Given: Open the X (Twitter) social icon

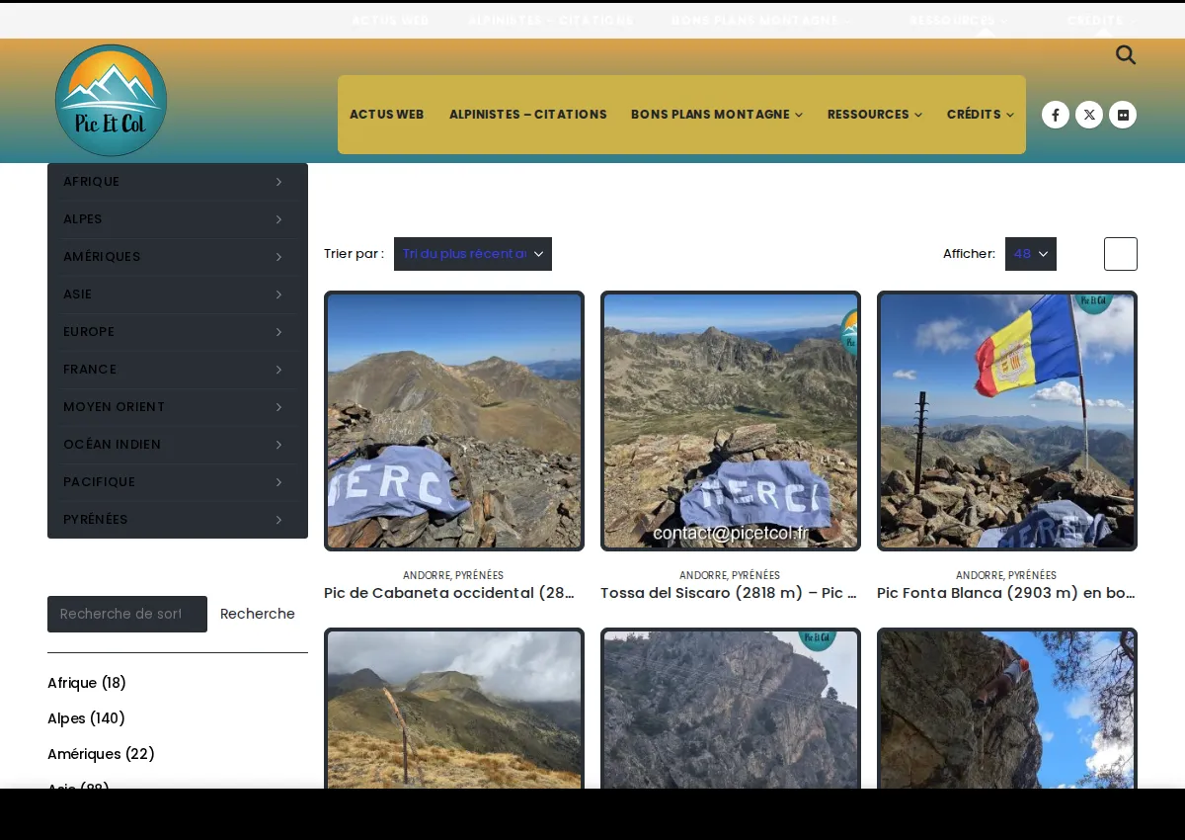Looking at the screenshot, I should pos(1089,115).
